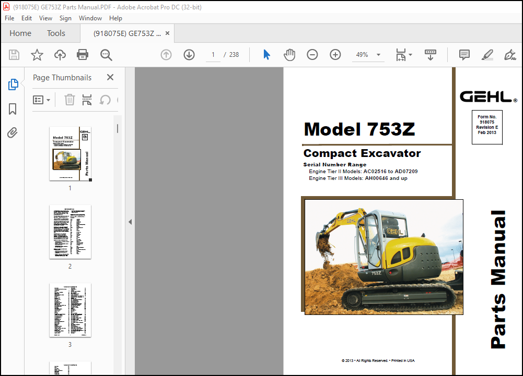The image size is (523, 376).
Task: Collapse the navigation pane with the left triangle
Action: coord(130,222)
